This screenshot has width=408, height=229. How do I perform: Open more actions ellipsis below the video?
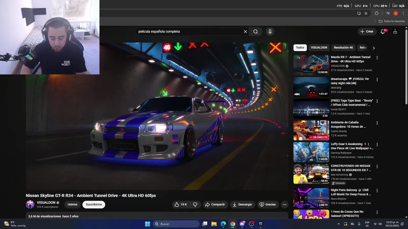pos(285,205)
